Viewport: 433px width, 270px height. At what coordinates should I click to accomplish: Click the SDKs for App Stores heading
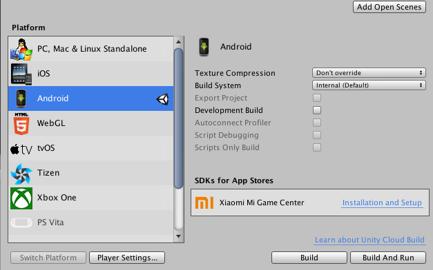[234, 180]
